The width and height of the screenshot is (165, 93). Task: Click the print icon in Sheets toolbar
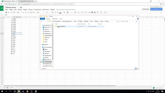tap(6, 12)
